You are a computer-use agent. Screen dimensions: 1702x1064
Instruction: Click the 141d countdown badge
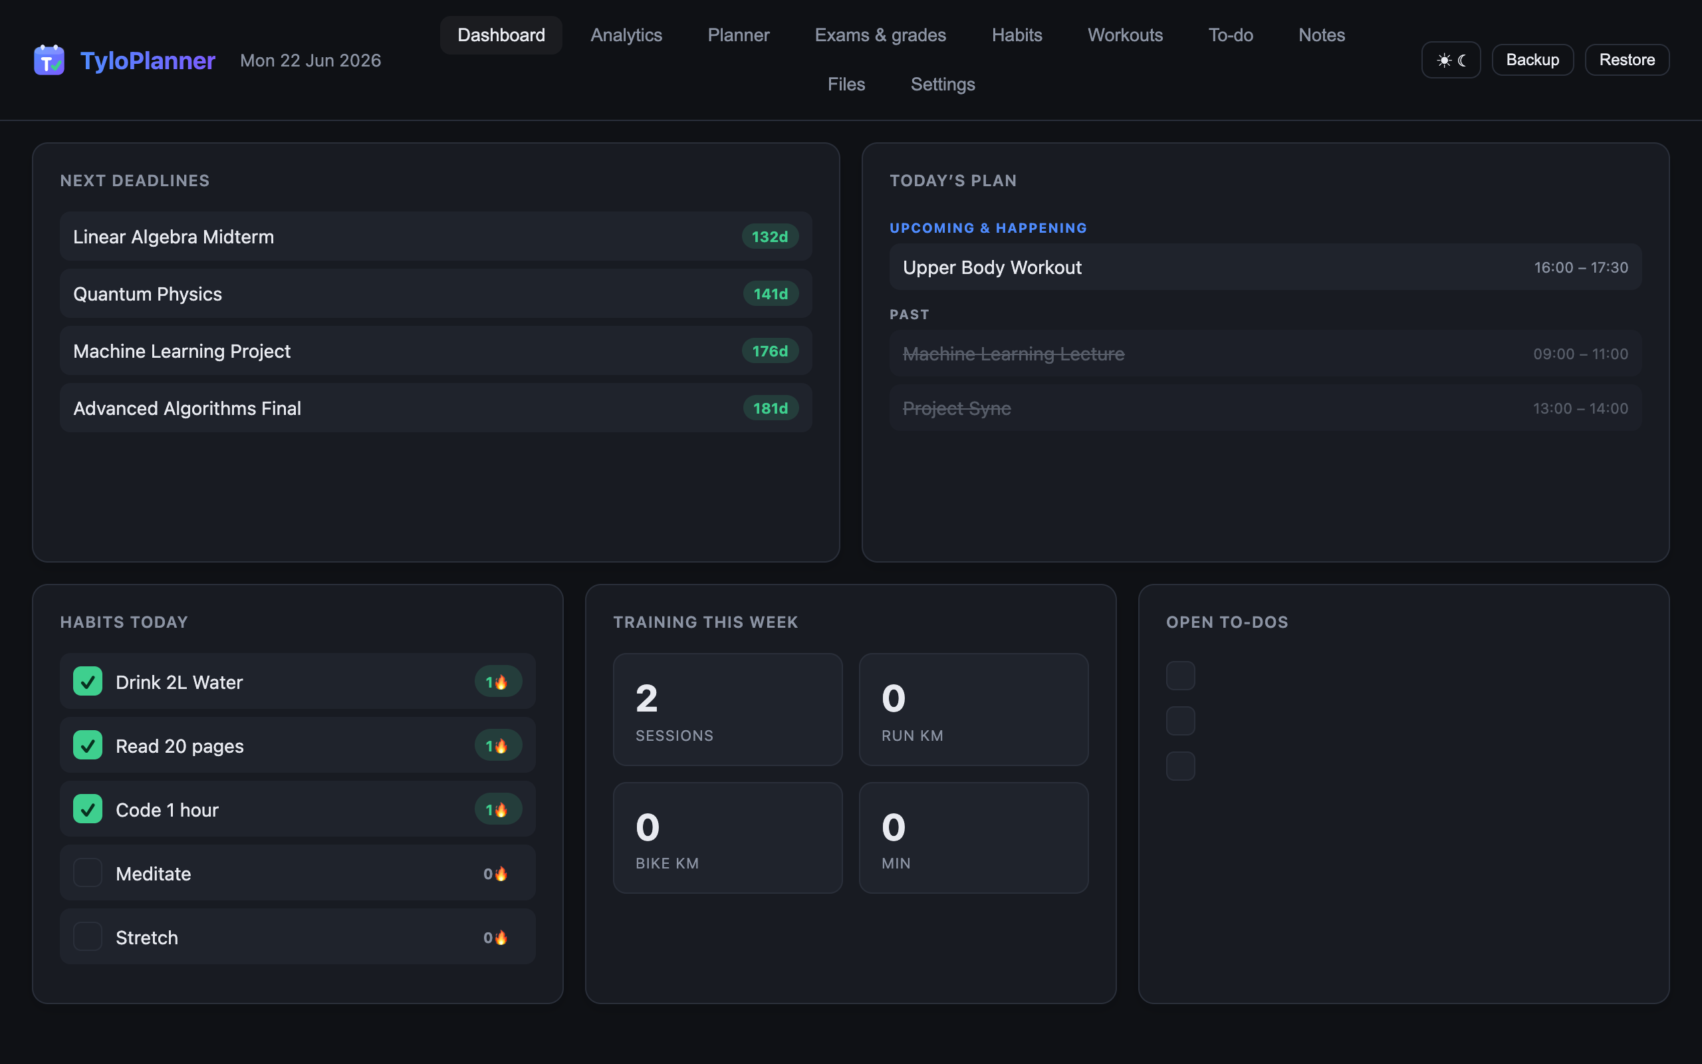pyautogui.click(x=771, y=293)
